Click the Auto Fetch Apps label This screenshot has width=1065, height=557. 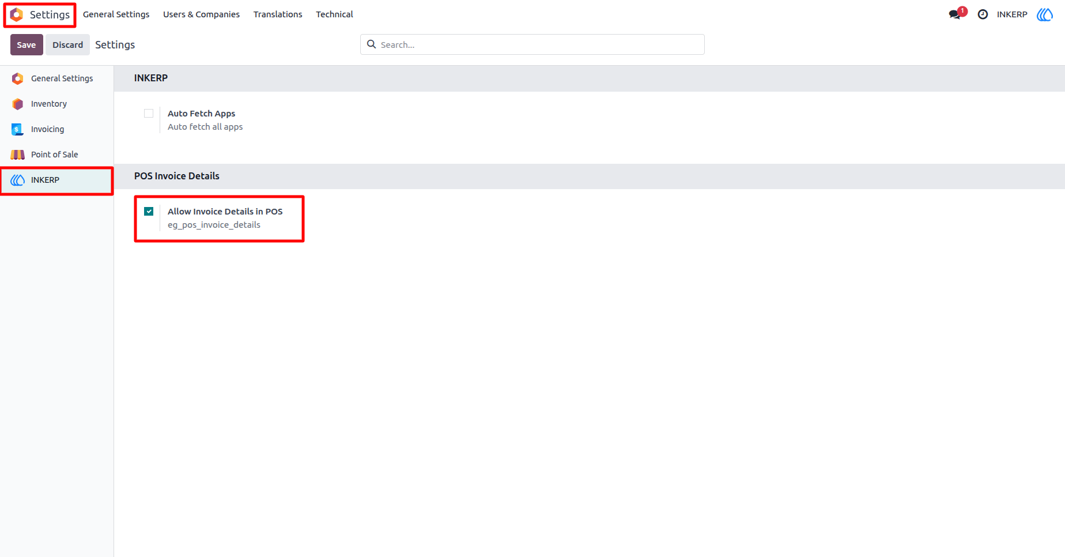(201, 114)
